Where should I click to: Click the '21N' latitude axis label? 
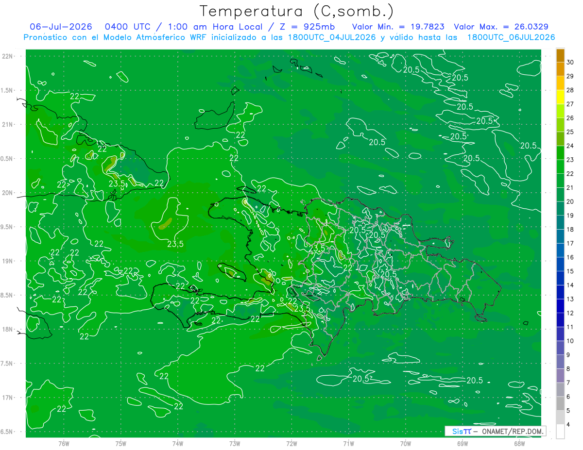(7, 124)
